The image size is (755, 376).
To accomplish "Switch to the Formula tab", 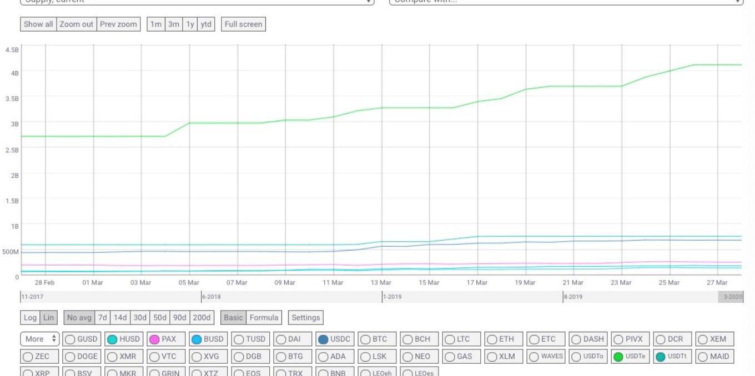I will 264,318.
